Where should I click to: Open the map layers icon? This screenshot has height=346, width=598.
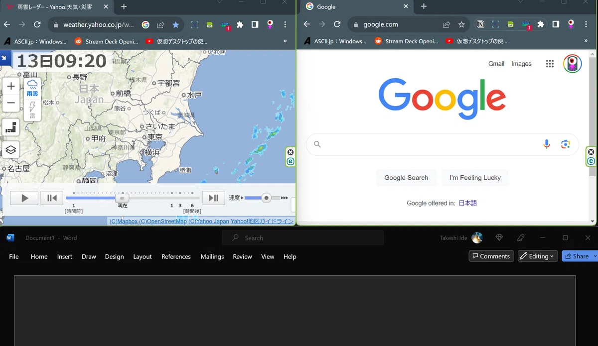11,149
